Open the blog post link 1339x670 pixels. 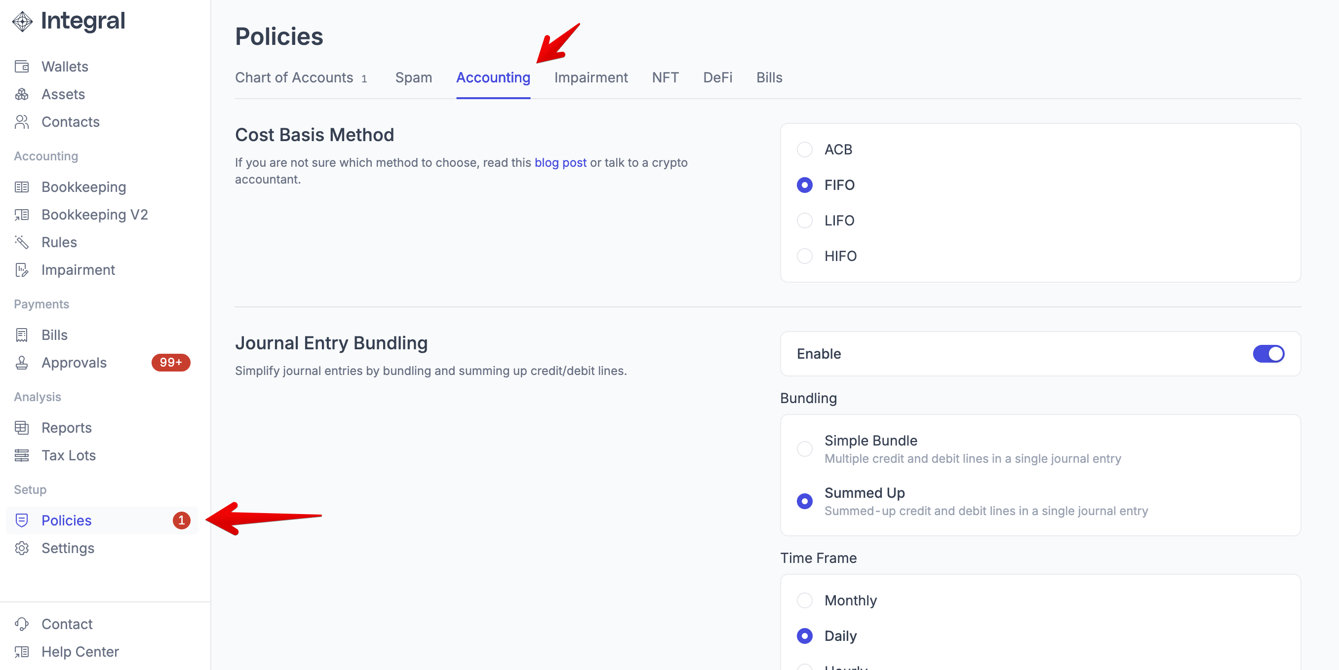click(560, 162)
